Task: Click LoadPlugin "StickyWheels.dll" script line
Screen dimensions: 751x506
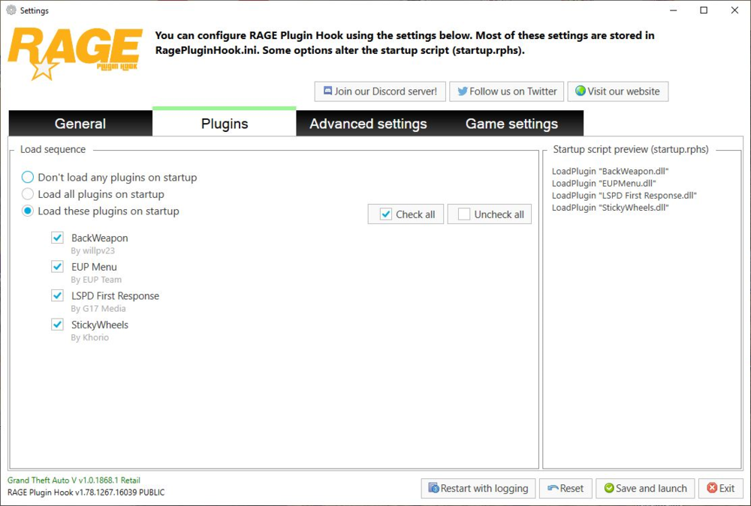Action: 610,208
